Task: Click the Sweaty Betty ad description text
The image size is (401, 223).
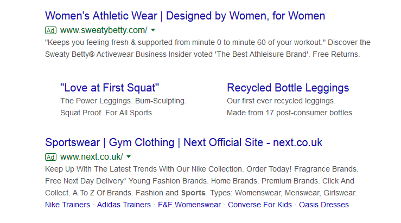Action: pos(206,48)
